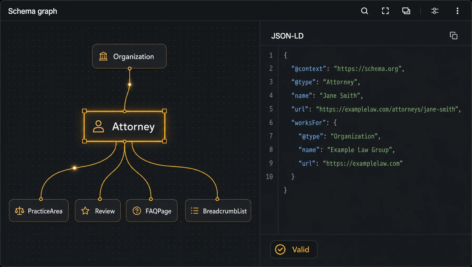The image size is (472, 267).
Task: Click the "@context" key in code
Action: pyautogui.click(x=309, y=69)
